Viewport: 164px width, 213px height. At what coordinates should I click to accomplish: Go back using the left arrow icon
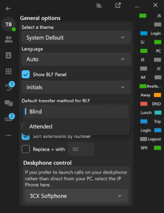[8, 9]
